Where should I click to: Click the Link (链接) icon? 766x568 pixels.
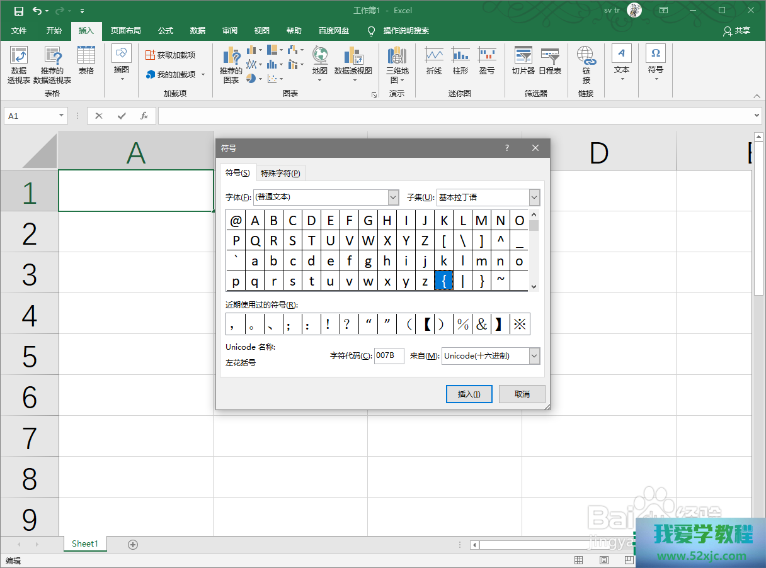tap(586, 64)
